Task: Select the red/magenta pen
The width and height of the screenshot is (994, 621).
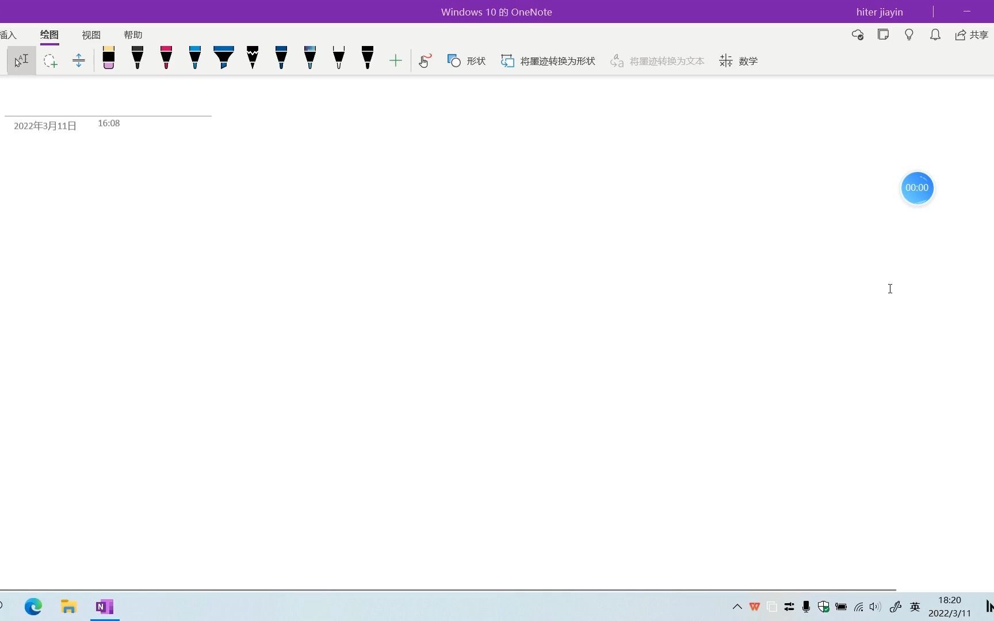Action: (166, 58)
